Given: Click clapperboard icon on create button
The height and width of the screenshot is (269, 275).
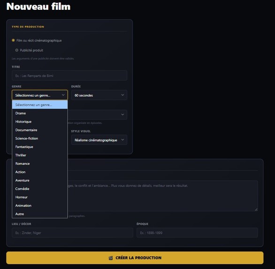Looking at the screenshot, I should tap(111, 258).
